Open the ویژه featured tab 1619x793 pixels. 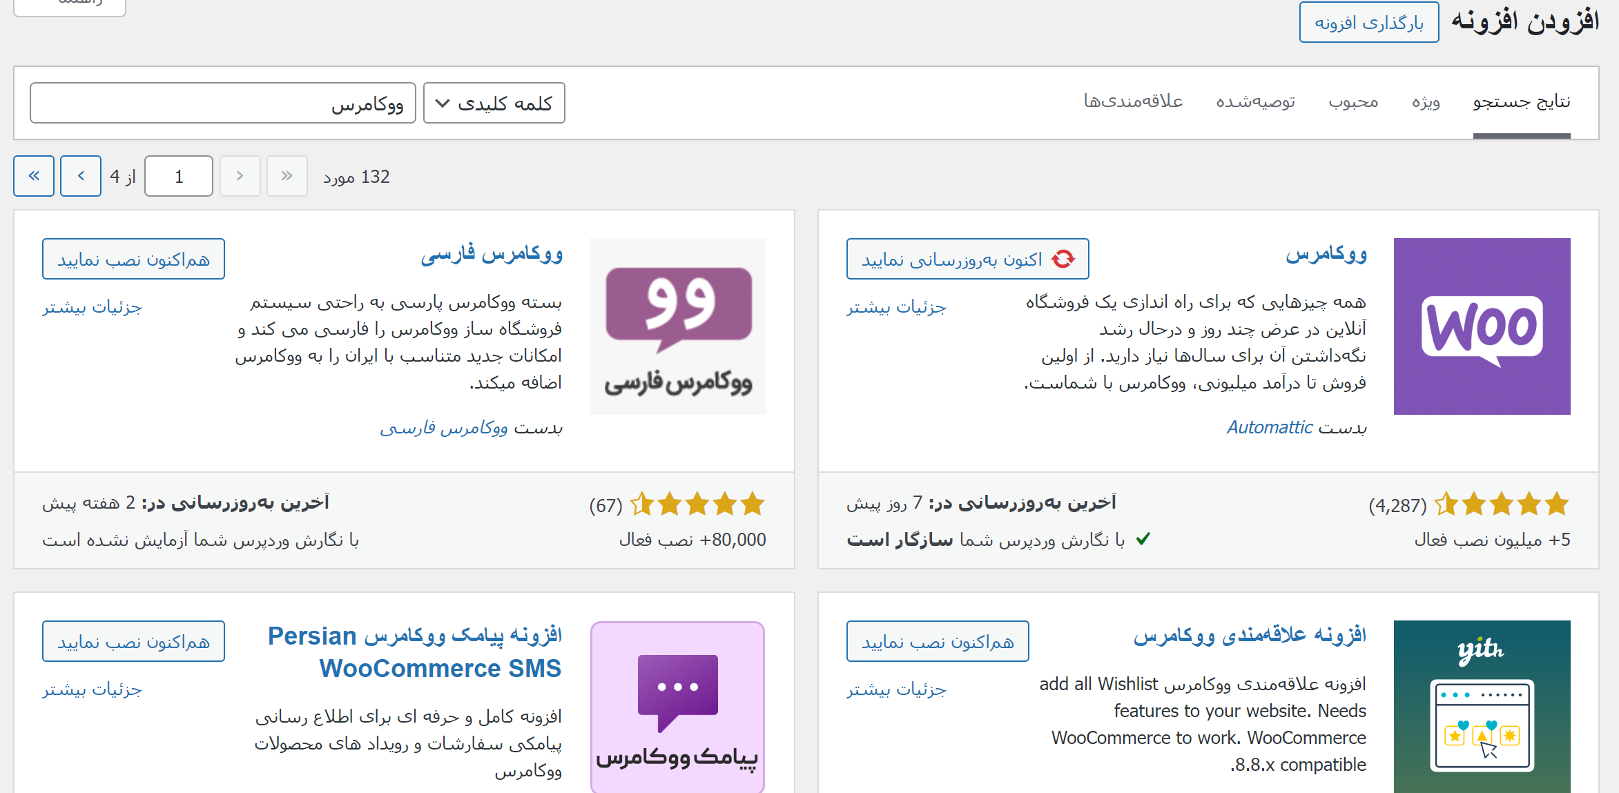click(1426, 101)
